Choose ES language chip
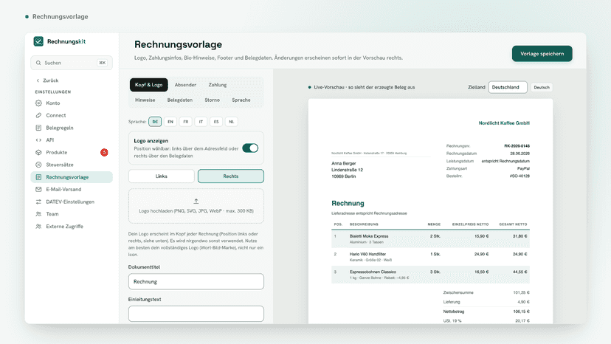Screen dimensions: 611x344 pos(216,122)
